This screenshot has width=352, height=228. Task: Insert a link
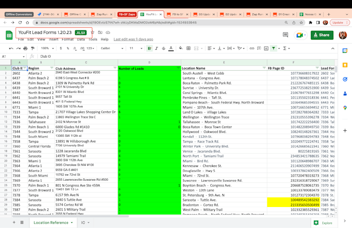click(x=252, y=48)
